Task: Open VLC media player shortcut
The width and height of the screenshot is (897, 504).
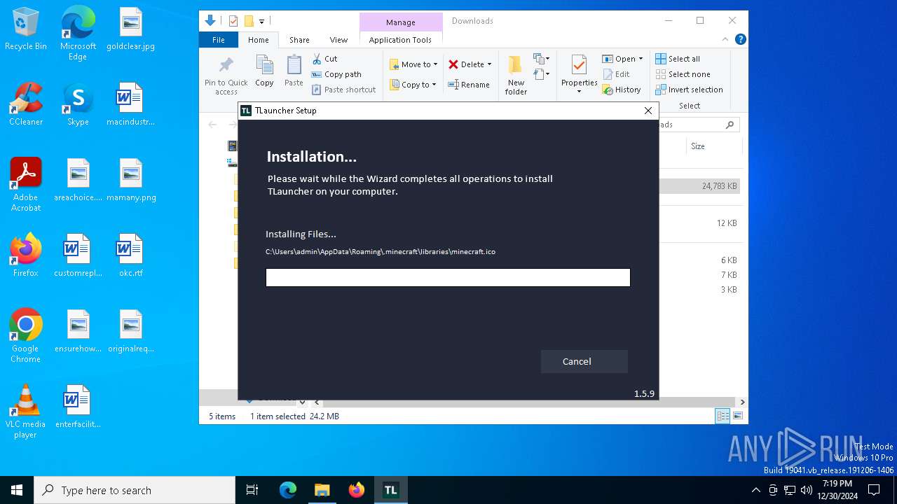Action: pos(26,412)
